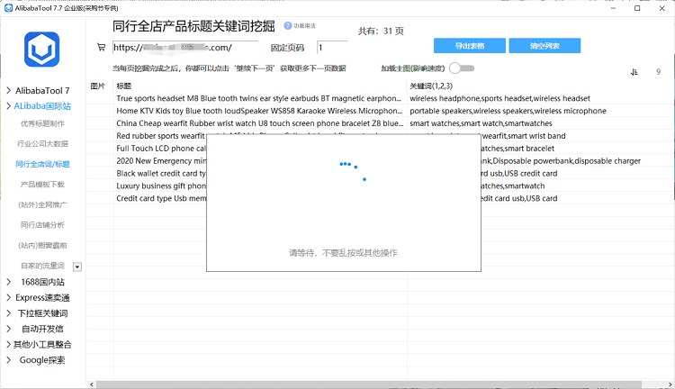Click the keywords cell ending 'dit card usb,USB card'
Image resolution: width=675 pixels, height=389 pixels.
519,198
